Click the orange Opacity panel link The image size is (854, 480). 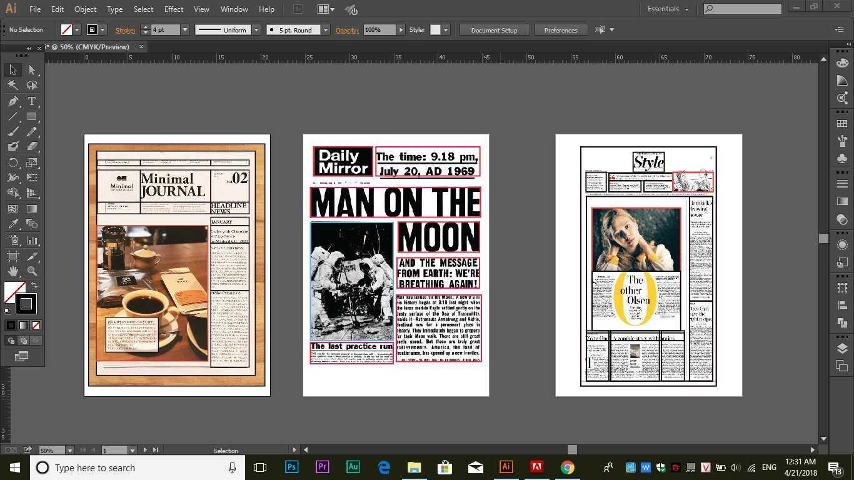[x=347, y=30]
